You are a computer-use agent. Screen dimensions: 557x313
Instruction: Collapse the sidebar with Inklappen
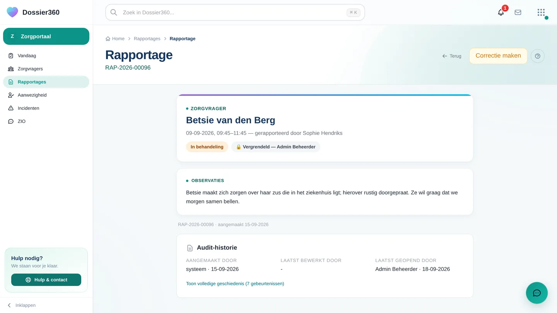22,305
